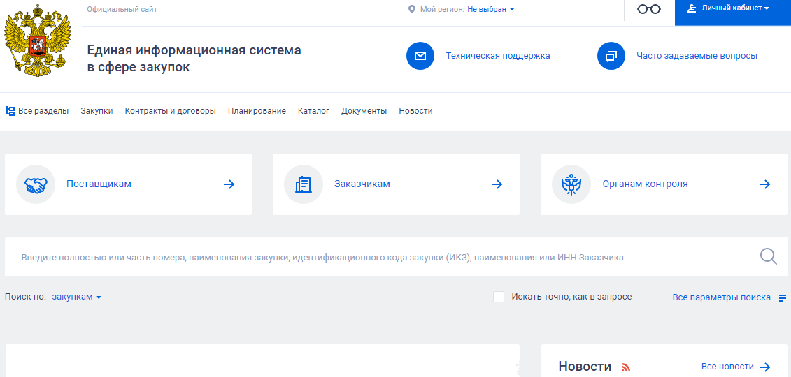Open the Закупки menu item
Image resolution: width=791 pixels, height=377 pixels.
tap(97, 111)
